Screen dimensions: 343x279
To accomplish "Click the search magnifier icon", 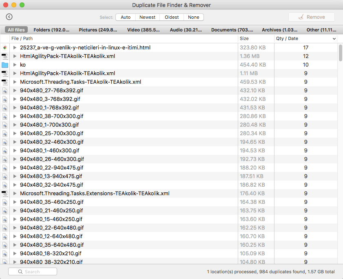I will click(x=20, y=272).
